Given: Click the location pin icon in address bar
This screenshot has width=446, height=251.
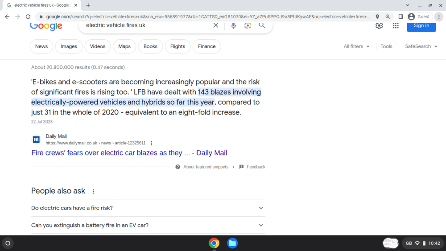Looking at the screenshot, I should [377, 17].
